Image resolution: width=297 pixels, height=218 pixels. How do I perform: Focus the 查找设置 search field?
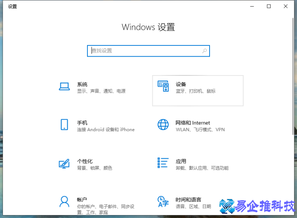(x=148, y=51)
